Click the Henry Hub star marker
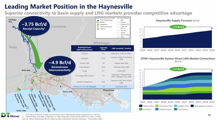 (60, 87)
